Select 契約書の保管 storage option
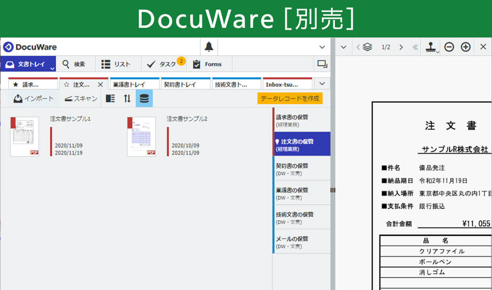 [301, 169]
